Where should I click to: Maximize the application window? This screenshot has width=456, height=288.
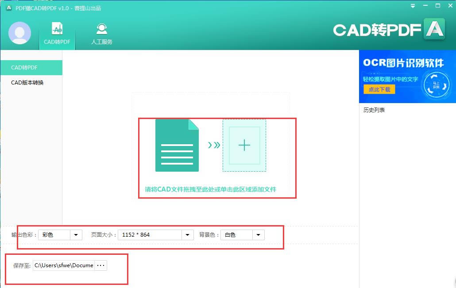point(438,6)
